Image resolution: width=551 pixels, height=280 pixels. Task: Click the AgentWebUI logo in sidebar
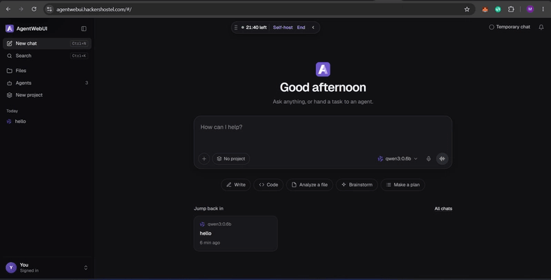click(x=10, y=28)
